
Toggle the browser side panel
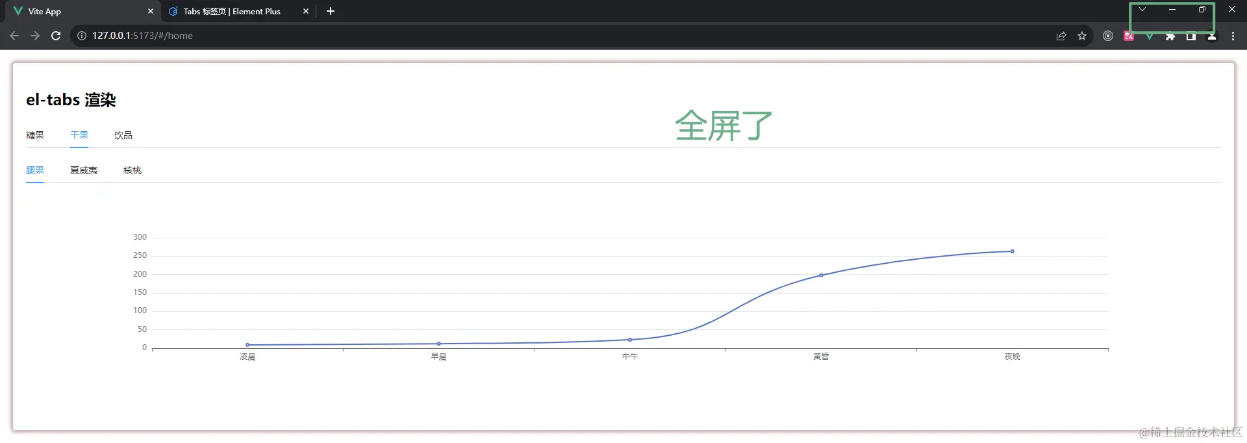[x=1191, y=36]
